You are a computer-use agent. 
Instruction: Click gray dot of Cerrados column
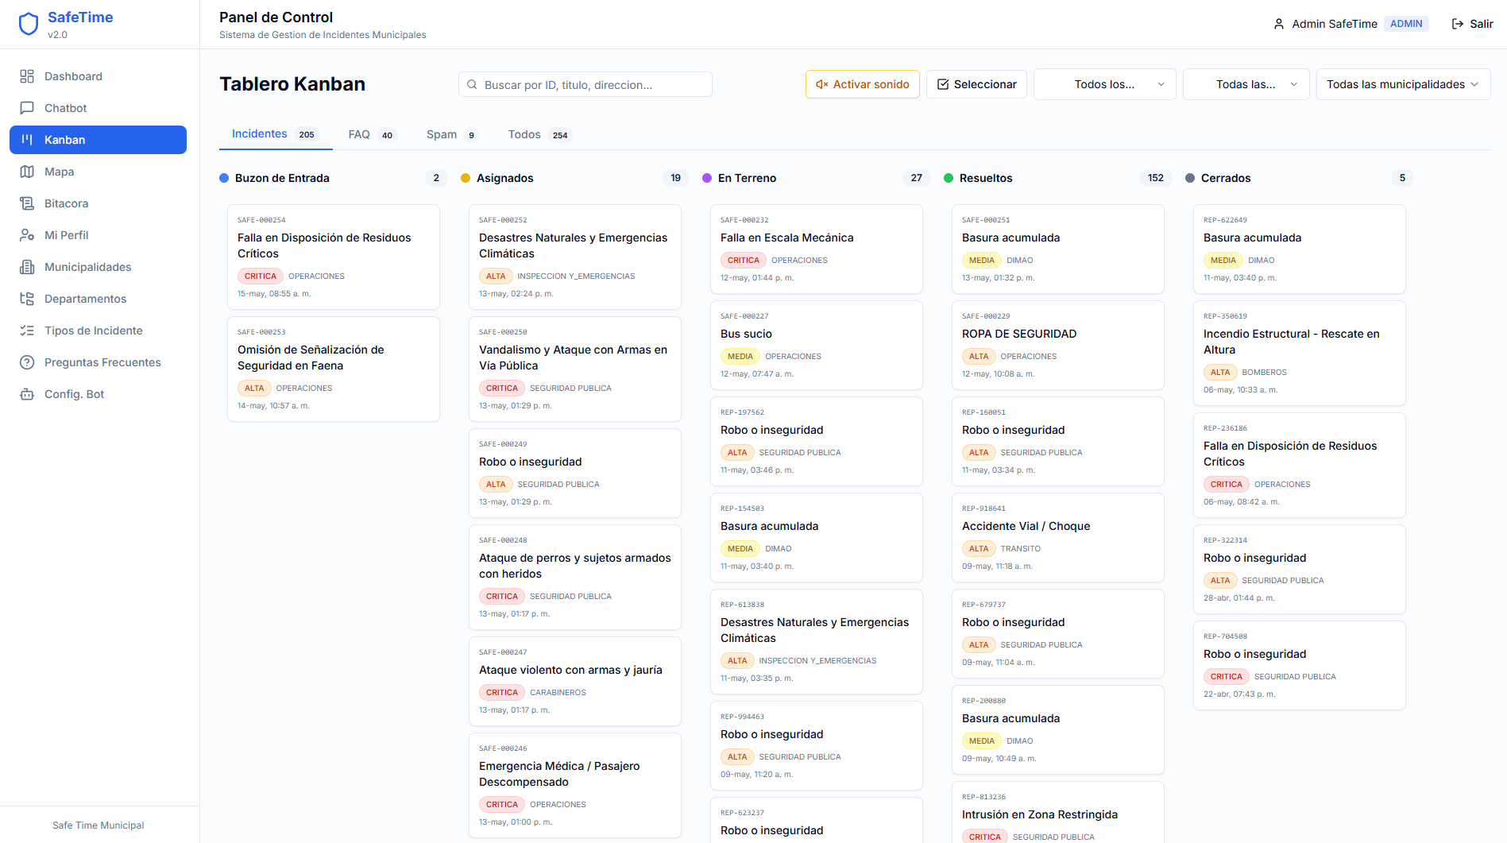(1190, 178)
